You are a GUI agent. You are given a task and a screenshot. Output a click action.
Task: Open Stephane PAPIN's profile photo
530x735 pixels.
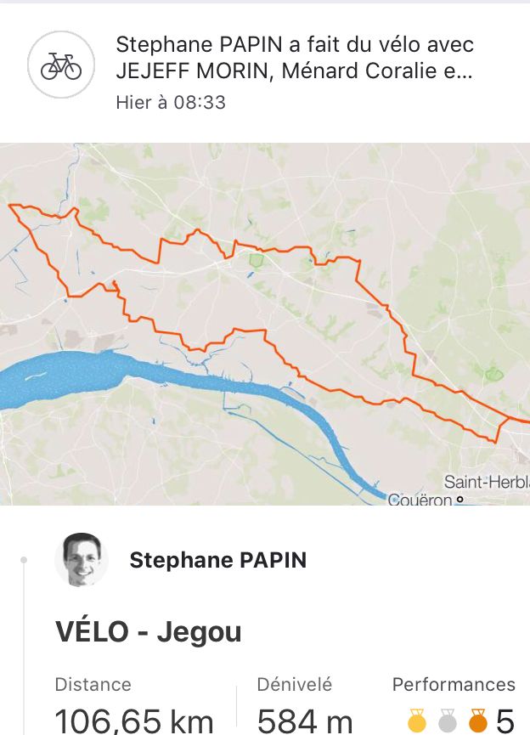click(x=82, y=560)
